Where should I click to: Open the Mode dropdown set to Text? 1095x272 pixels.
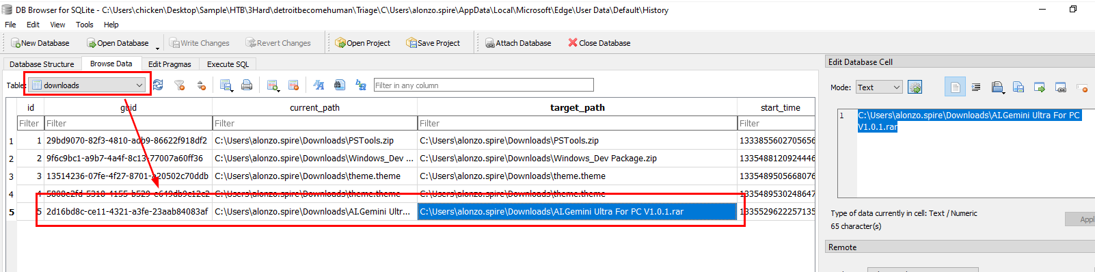pos(879,87)
